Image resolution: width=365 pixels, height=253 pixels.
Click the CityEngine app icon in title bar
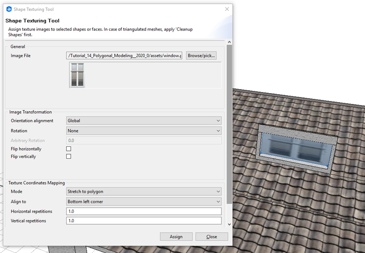[9, 9]
